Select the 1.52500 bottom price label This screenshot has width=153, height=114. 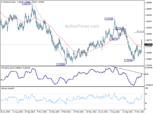coord(61,64)
